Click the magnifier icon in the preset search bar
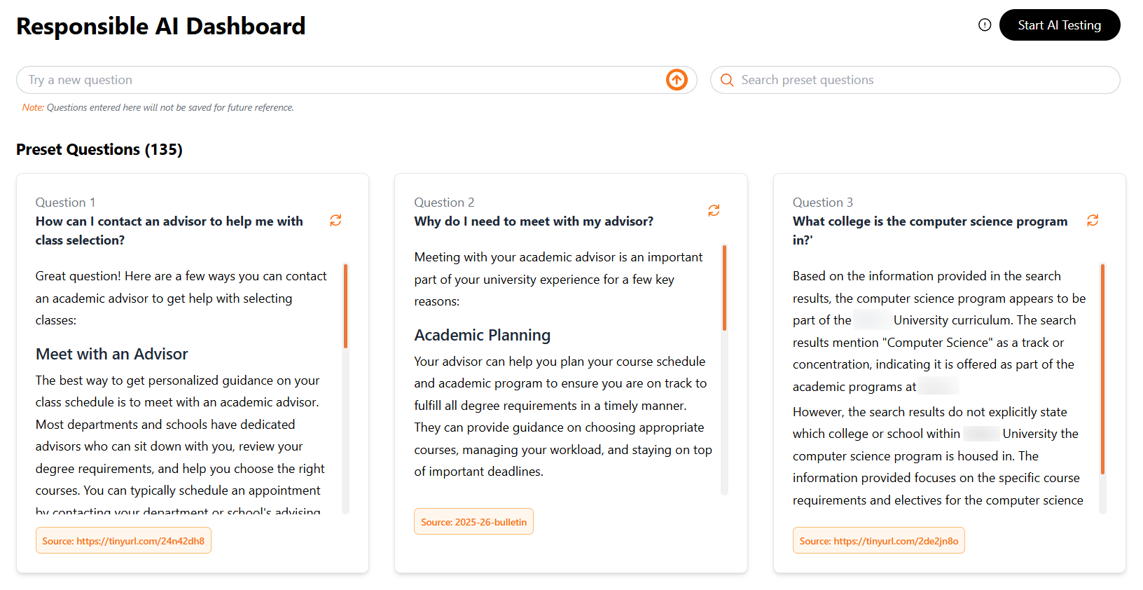 click(x=727, y=80)
